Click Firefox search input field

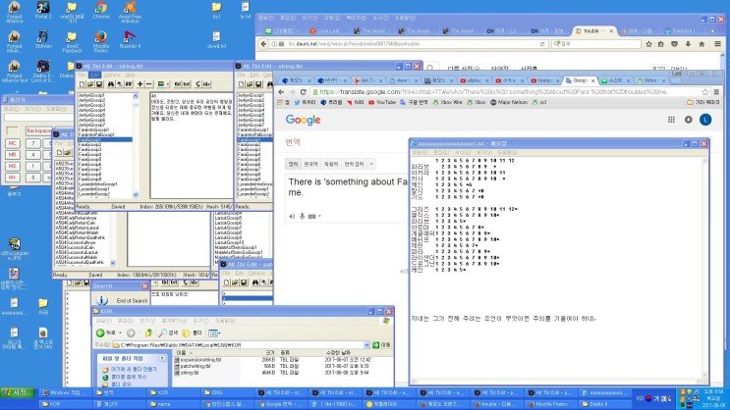(x=596, y=44)
